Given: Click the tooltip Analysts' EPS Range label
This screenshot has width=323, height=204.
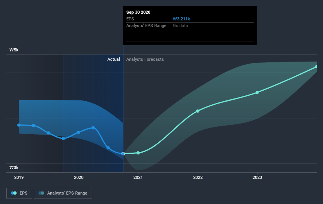Looking at the screenshot, I should [146, 25].
